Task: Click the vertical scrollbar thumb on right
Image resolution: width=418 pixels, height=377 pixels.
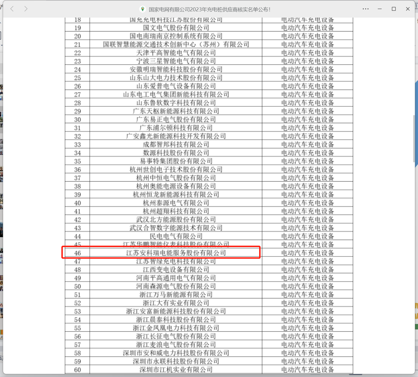Action: pos(414,139)
